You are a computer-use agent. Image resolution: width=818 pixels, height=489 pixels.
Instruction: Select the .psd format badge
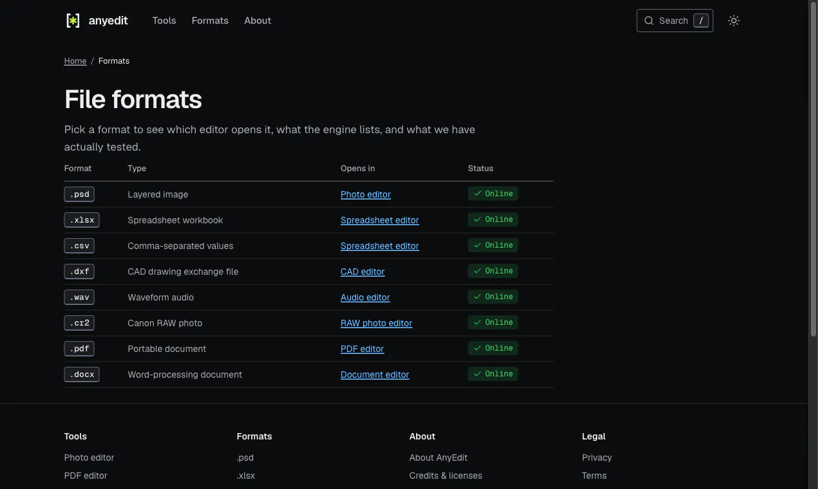(79, 194)
